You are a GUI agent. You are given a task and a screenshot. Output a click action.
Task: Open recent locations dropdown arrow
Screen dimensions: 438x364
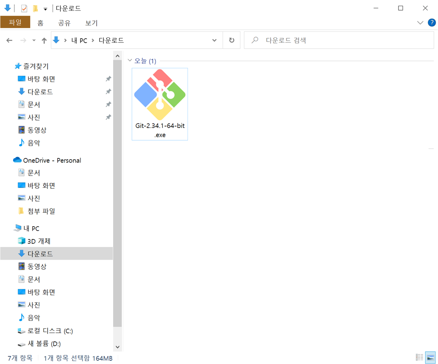tap(34, 40)
